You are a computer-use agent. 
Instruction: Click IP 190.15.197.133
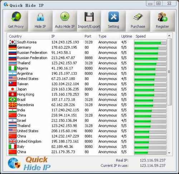coord(64,73)
